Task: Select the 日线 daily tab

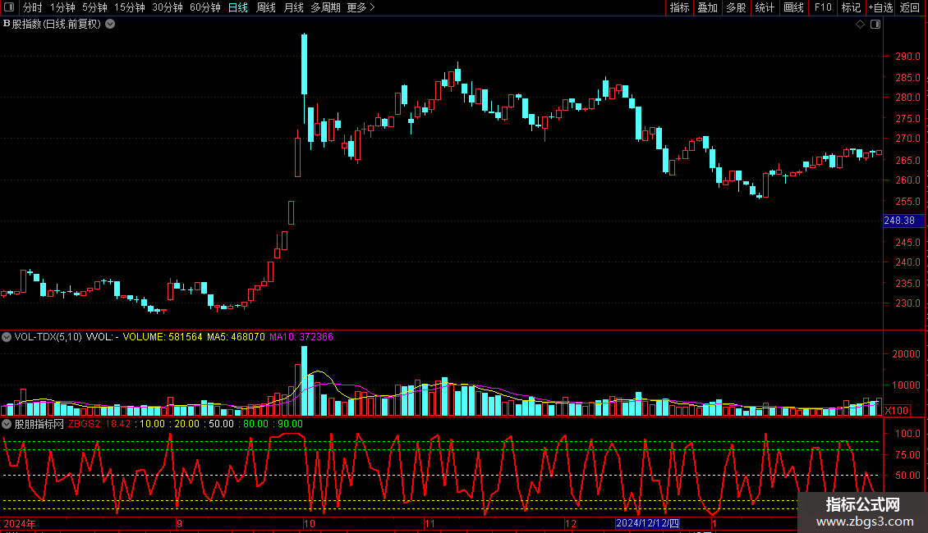Action: point(238,7)
